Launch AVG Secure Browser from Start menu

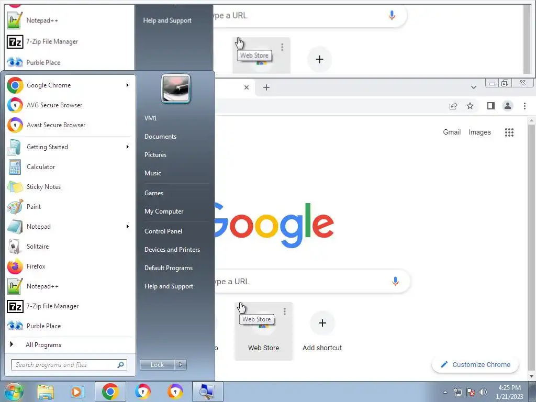[70, 105]
